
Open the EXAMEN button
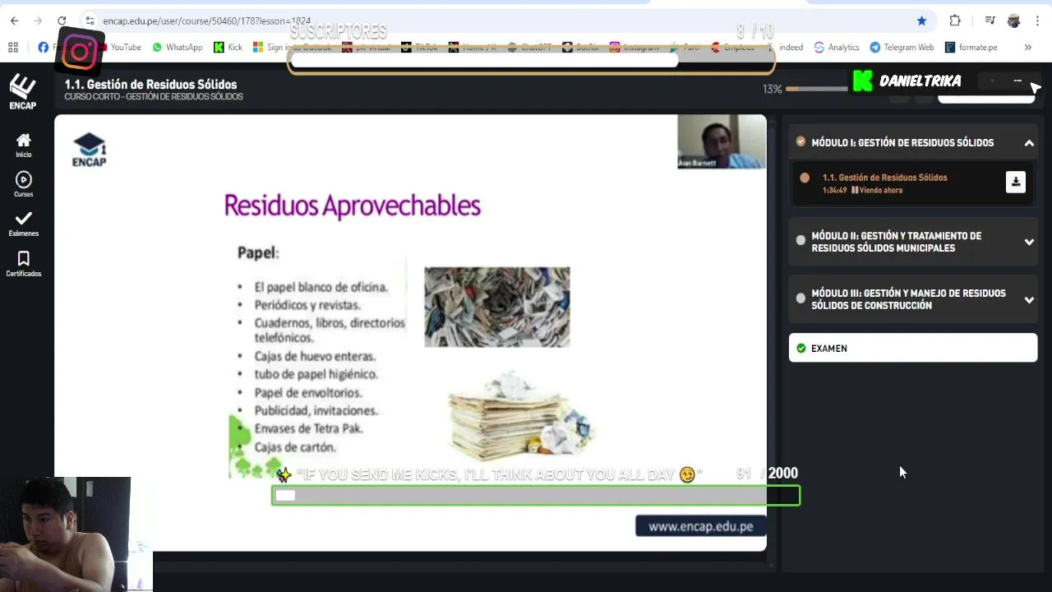point(912,348)
